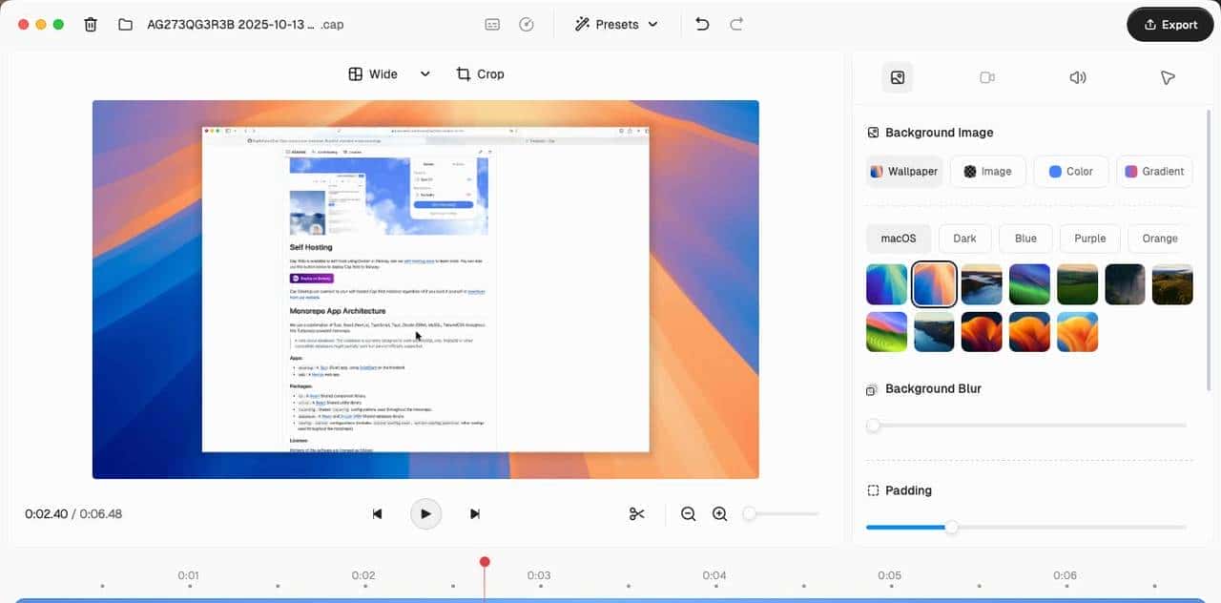Pick the blue-green wave wallpaper thumbnail
This screenshot has height=603, width=1221.
[886, 284]
